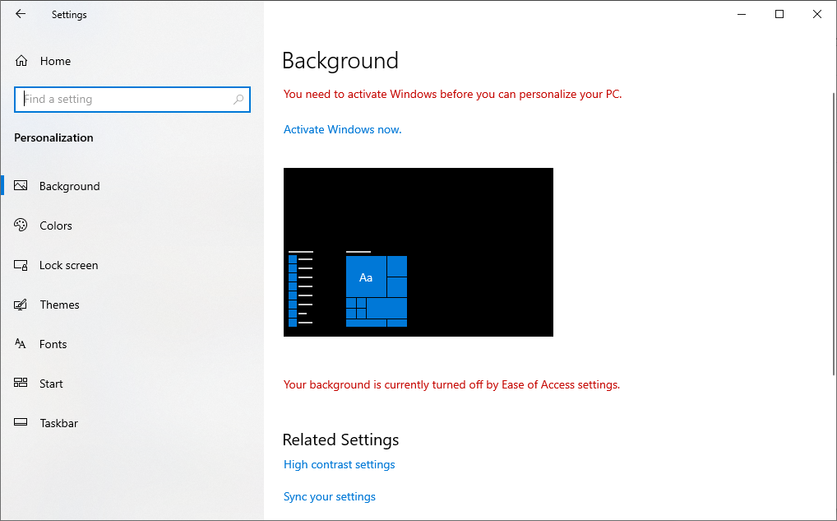The height and width of the screenshot is (521, 837).
Task: Open Taskbar settings via its icon
Action: 21,422
